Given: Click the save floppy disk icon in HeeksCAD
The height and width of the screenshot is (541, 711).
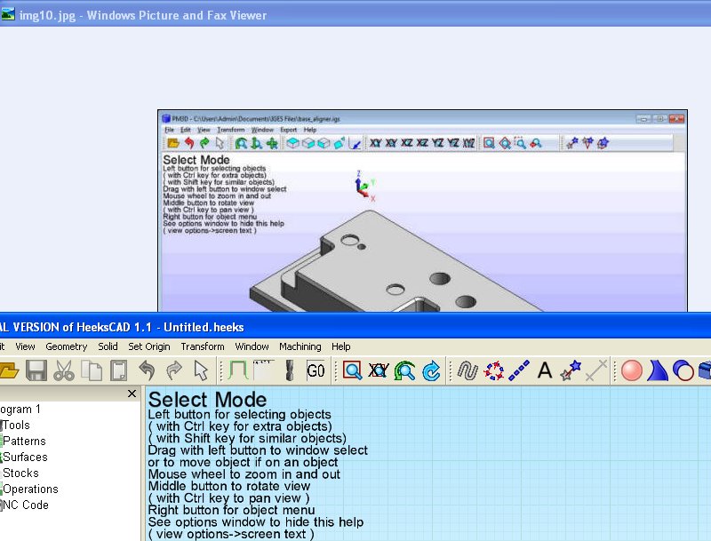Looking at the screenshot, I should point(36,370).
